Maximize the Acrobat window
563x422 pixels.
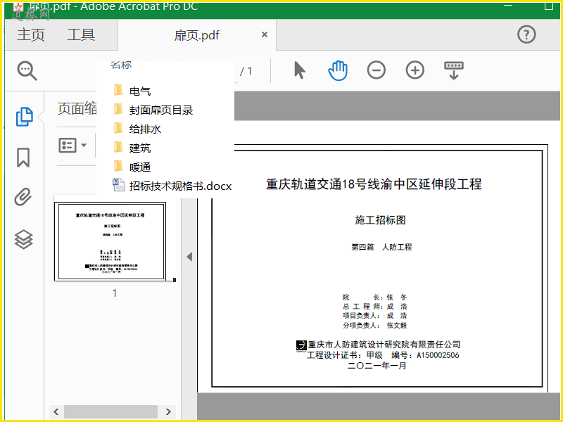pyautogui.click(x=549, y=6)
